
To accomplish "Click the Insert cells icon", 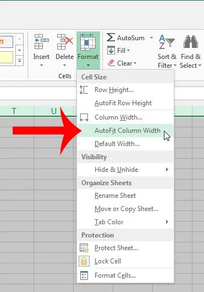I will pos(42,42).
